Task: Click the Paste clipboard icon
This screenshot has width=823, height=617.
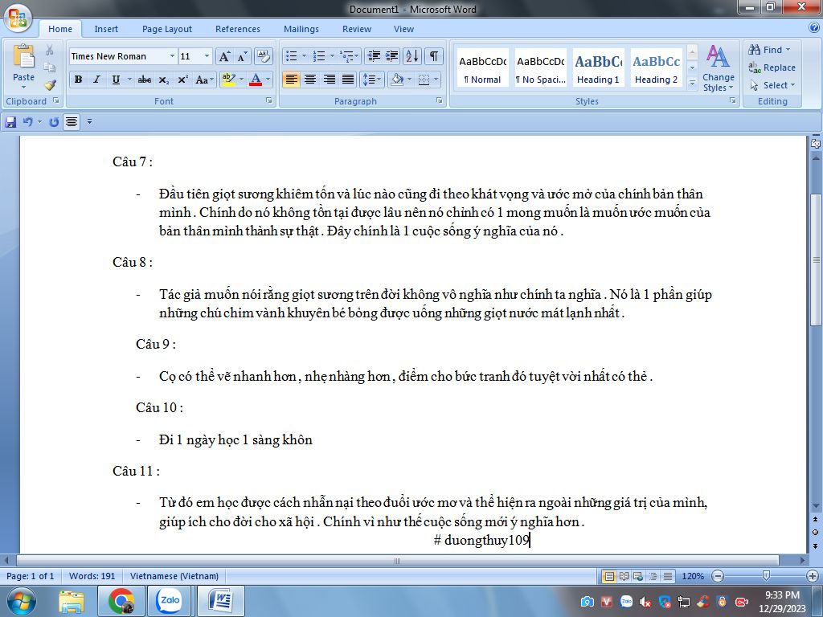Action: (x=23, y=57)
